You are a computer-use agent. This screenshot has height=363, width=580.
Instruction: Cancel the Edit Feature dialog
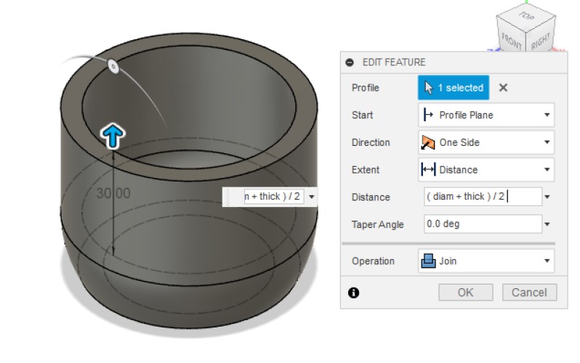pyautogui.click(x=529, y=293)
